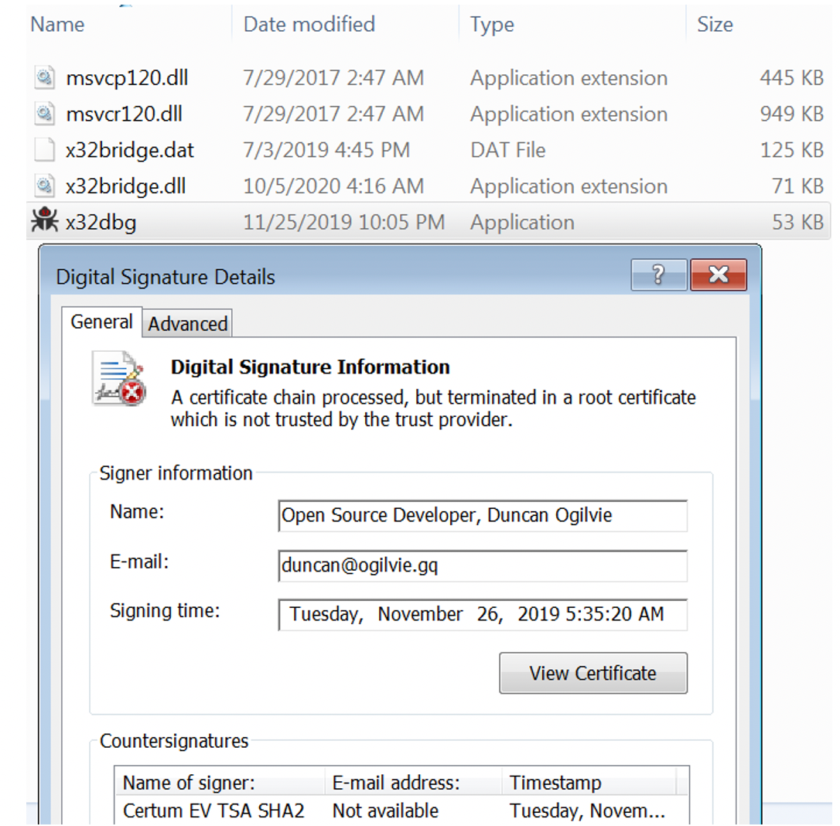Click the signer Name field
The image size is (840, 826).
tap(483, 515)
